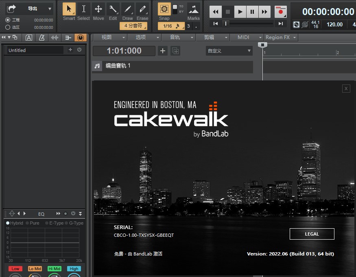Jump to project end
Image resolution: width=356 pixels, height=277 pixels.
click(281, 23)
